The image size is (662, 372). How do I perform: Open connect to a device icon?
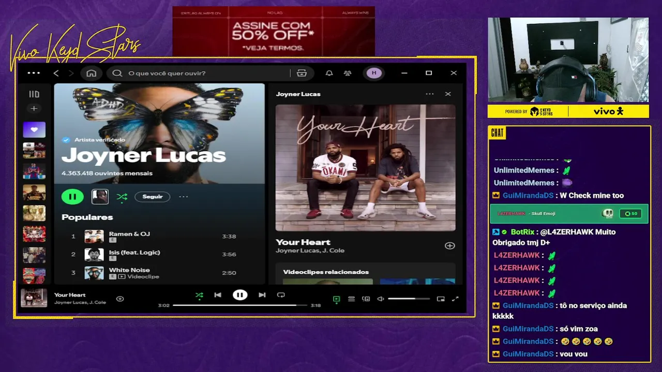click(366, 299)
